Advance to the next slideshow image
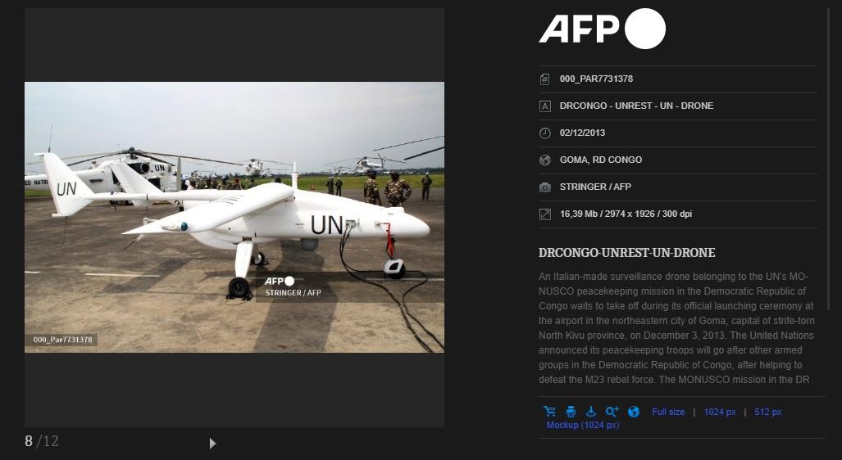The image size is (842, 460). pos(212,444)
